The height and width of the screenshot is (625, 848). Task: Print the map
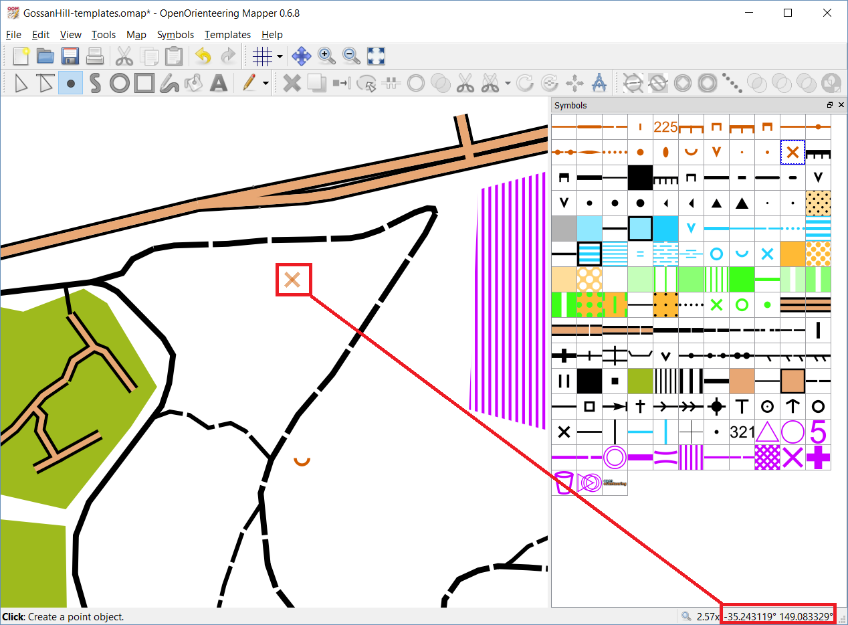pyautogui.click(x=94, y=56)
